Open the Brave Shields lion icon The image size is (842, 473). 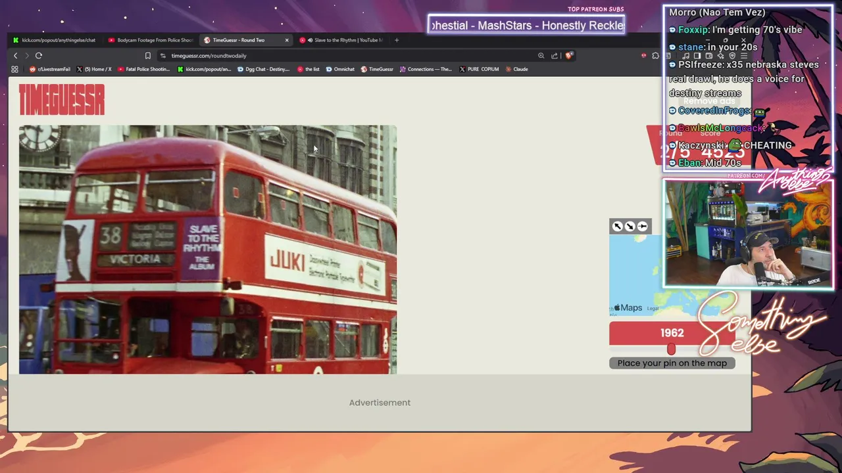[569, 56]
